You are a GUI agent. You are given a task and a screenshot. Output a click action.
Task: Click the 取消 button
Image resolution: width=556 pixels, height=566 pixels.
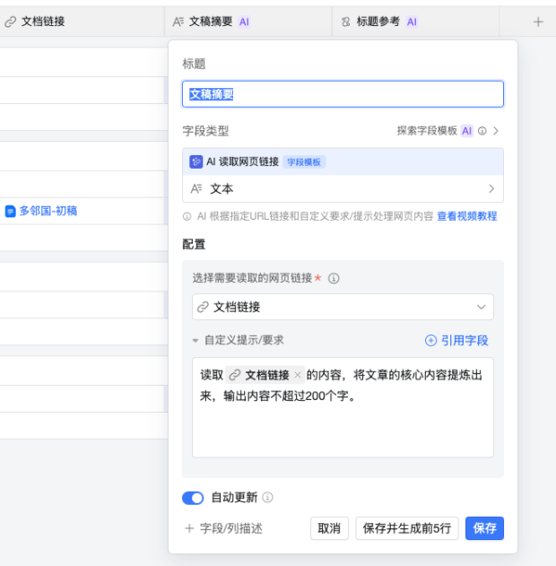pos(329,528)
